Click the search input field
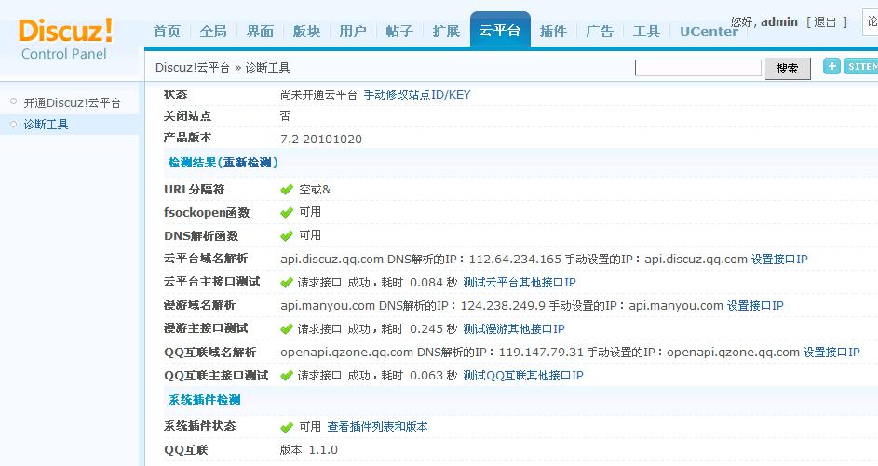 [x=697, y=68]
